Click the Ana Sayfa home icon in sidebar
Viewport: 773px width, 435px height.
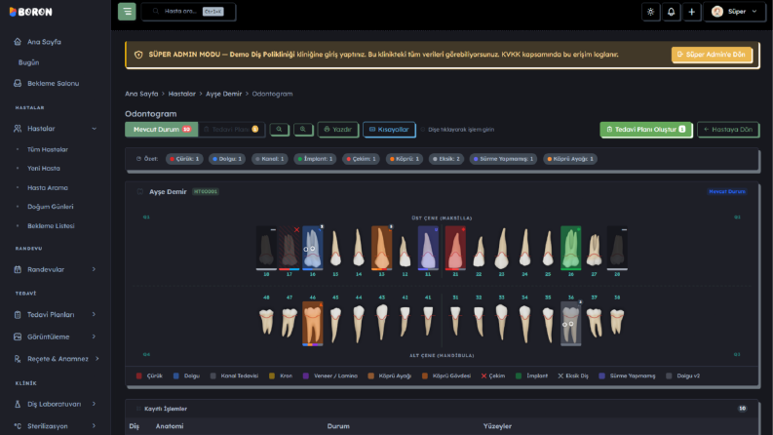(x=18, y=42)
